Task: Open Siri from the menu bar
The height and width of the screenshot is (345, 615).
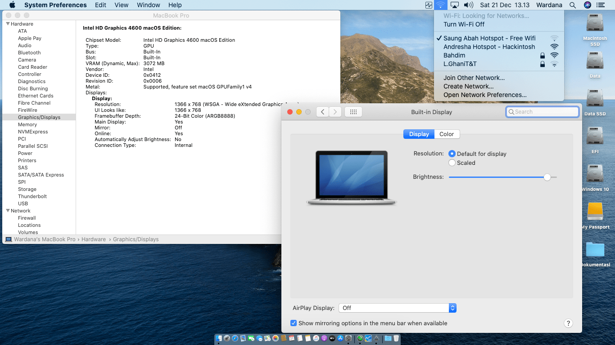Action: point(587,5)
